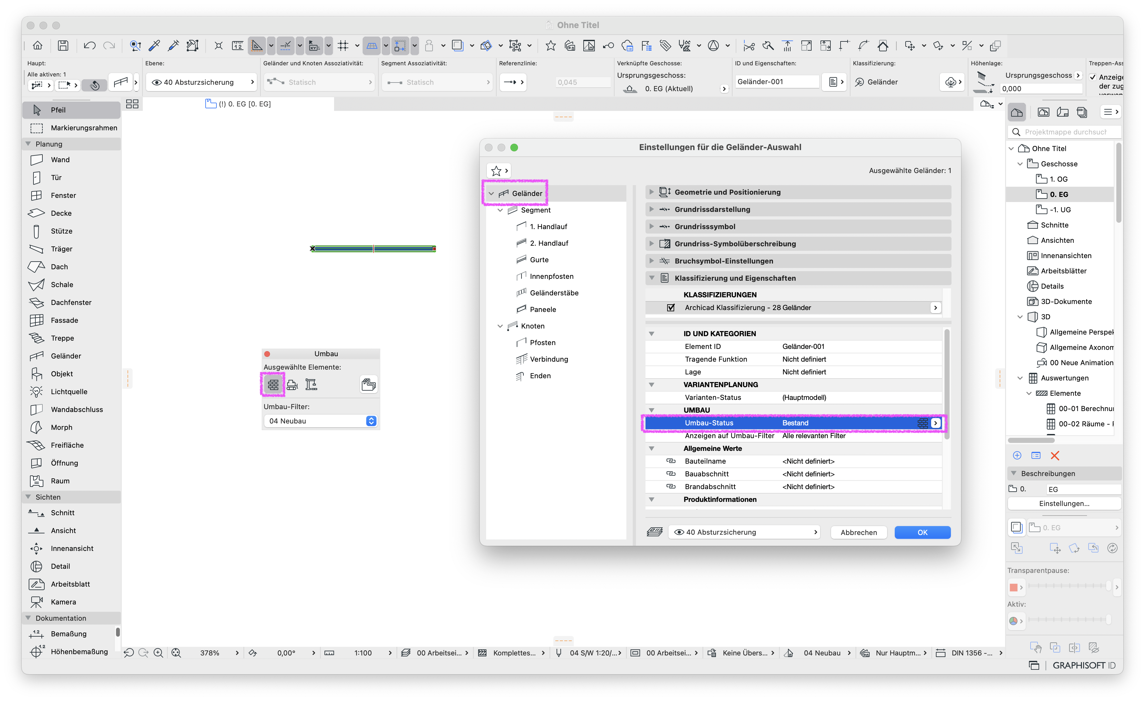Set selected elements to Neubau in Umbau palette
Screen dimensions: 1145x701
pyautogui.click(x=311, y=385)
